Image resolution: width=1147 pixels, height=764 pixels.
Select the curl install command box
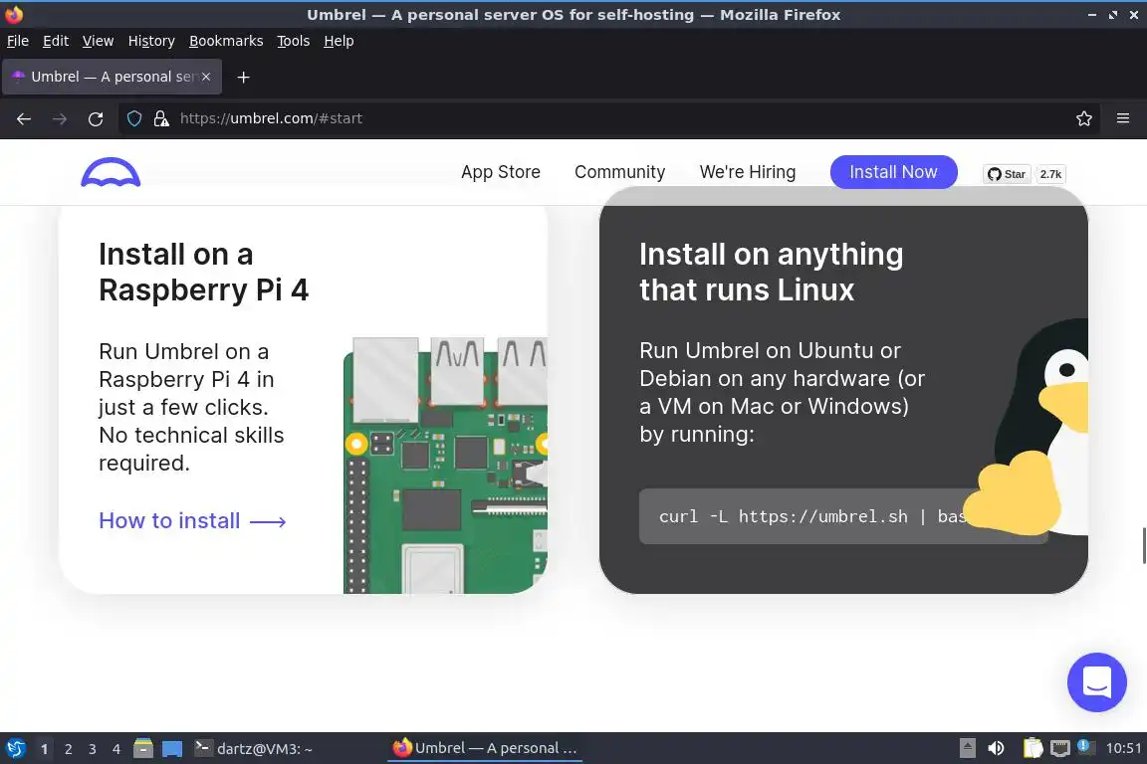842,516
